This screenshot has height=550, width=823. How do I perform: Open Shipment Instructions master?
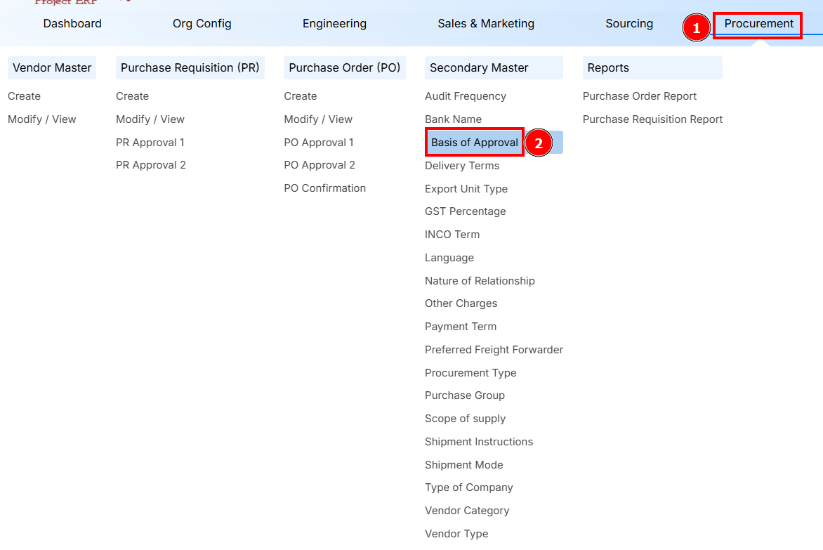(479, 442)
